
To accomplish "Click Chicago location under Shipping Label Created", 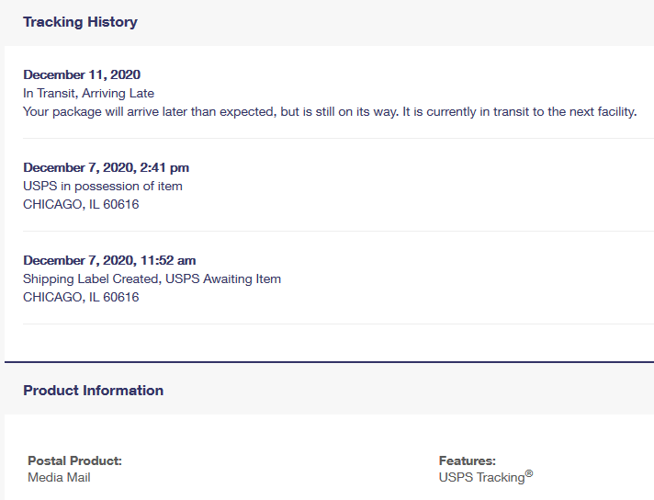I will pyautogui.click(x=81, y=297).
